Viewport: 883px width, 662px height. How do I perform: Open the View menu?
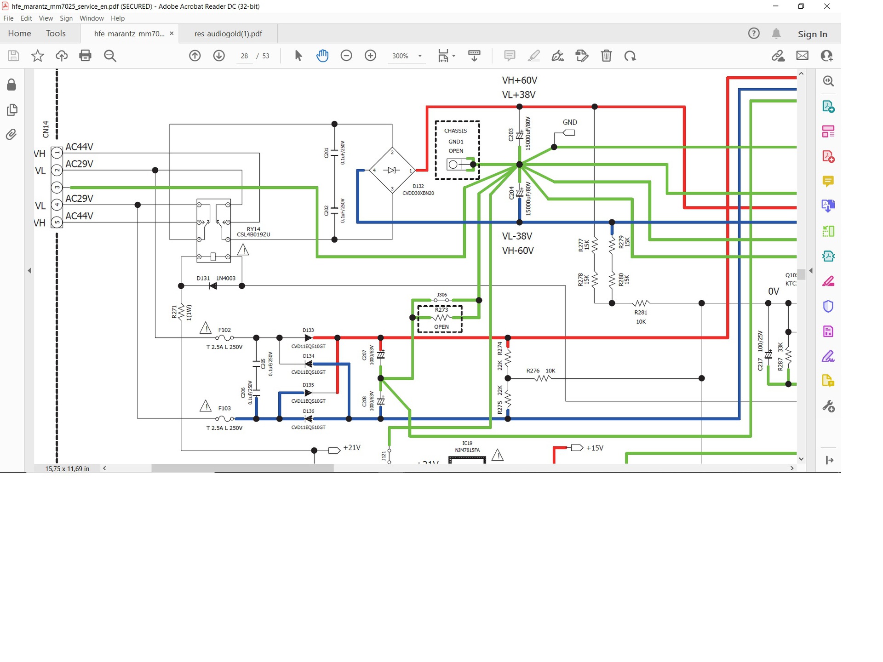[x=46, y=18]
